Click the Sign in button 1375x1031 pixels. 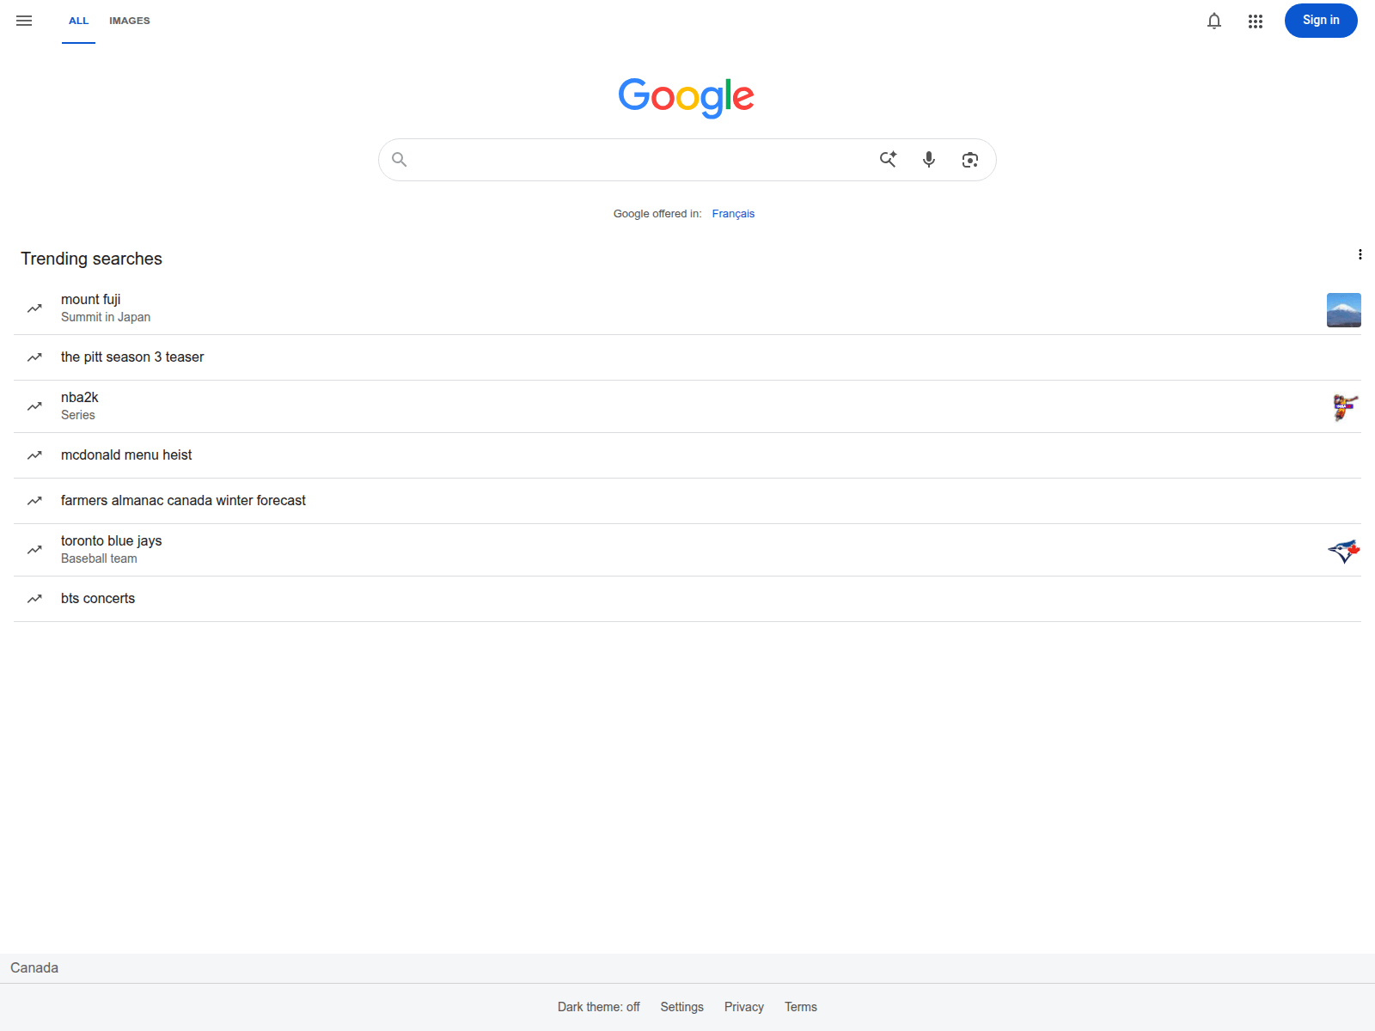[1321, 21]
